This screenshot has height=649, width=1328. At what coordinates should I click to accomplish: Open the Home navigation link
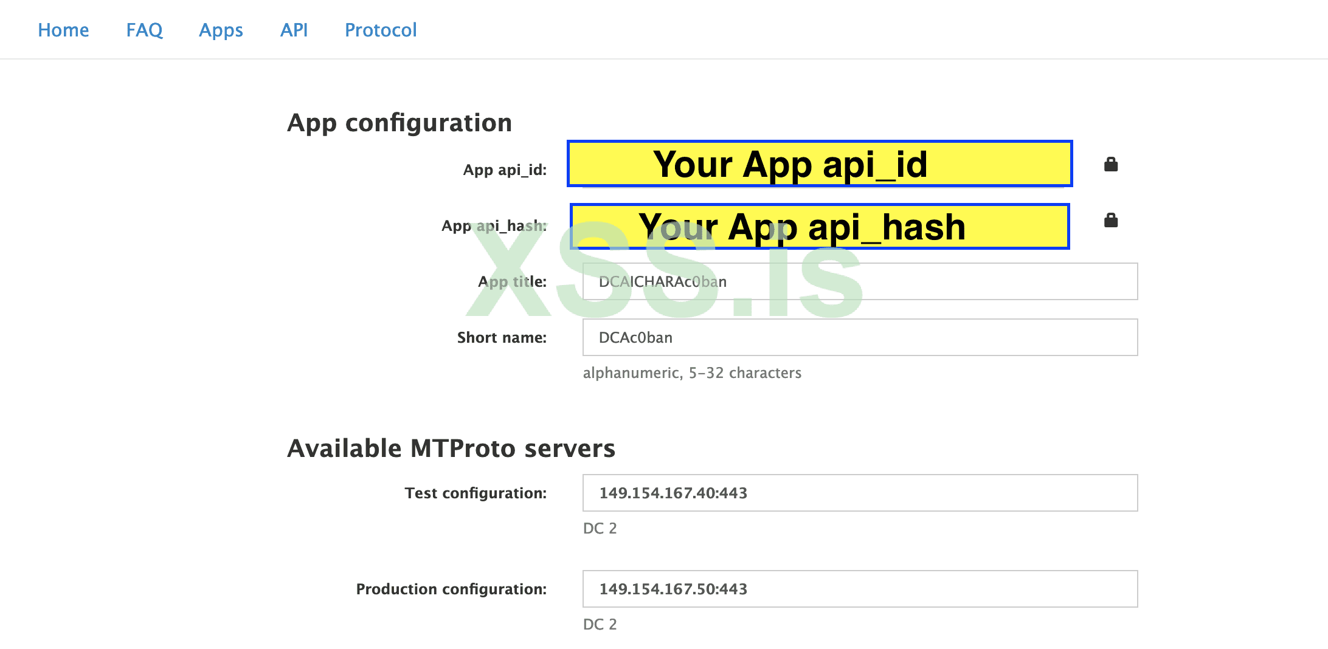tap(63, 30)
